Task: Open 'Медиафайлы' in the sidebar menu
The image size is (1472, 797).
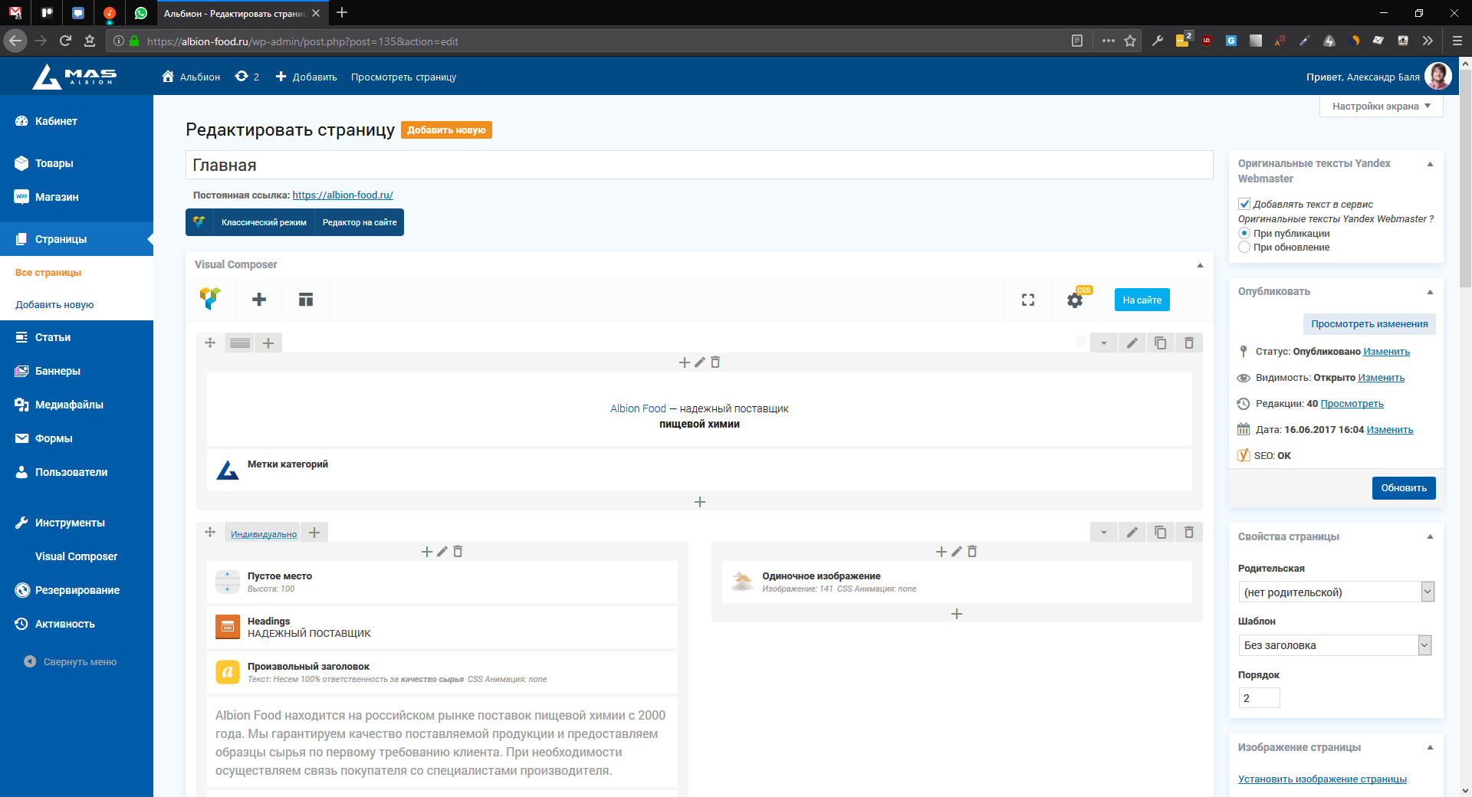Action: pos(69,405)
